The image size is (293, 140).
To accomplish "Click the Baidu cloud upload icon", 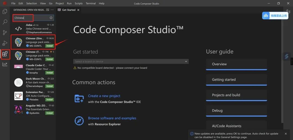I will tap(266, 16).
